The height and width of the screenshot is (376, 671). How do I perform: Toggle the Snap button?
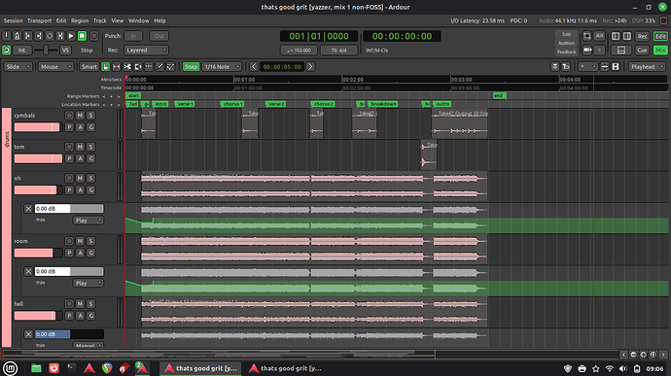coord(191,67)
